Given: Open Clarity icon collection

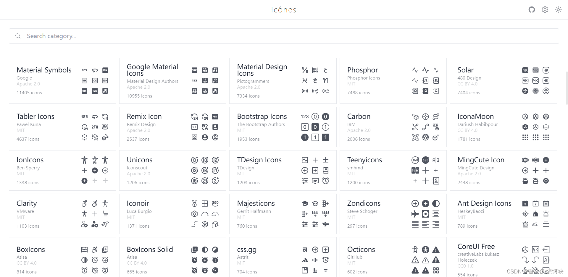Looking at the screenshot, I should click(62, 214).
